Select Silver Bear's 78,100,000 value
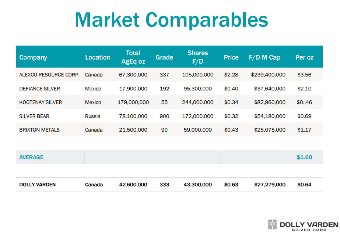 coord(133,116)
